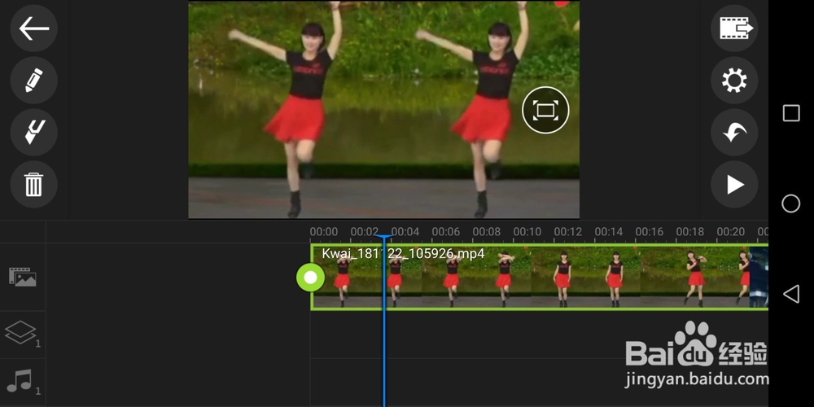
Task: Delete the selected clip with the trash icon
Action: pyautogui.click(x=33, y=184)
